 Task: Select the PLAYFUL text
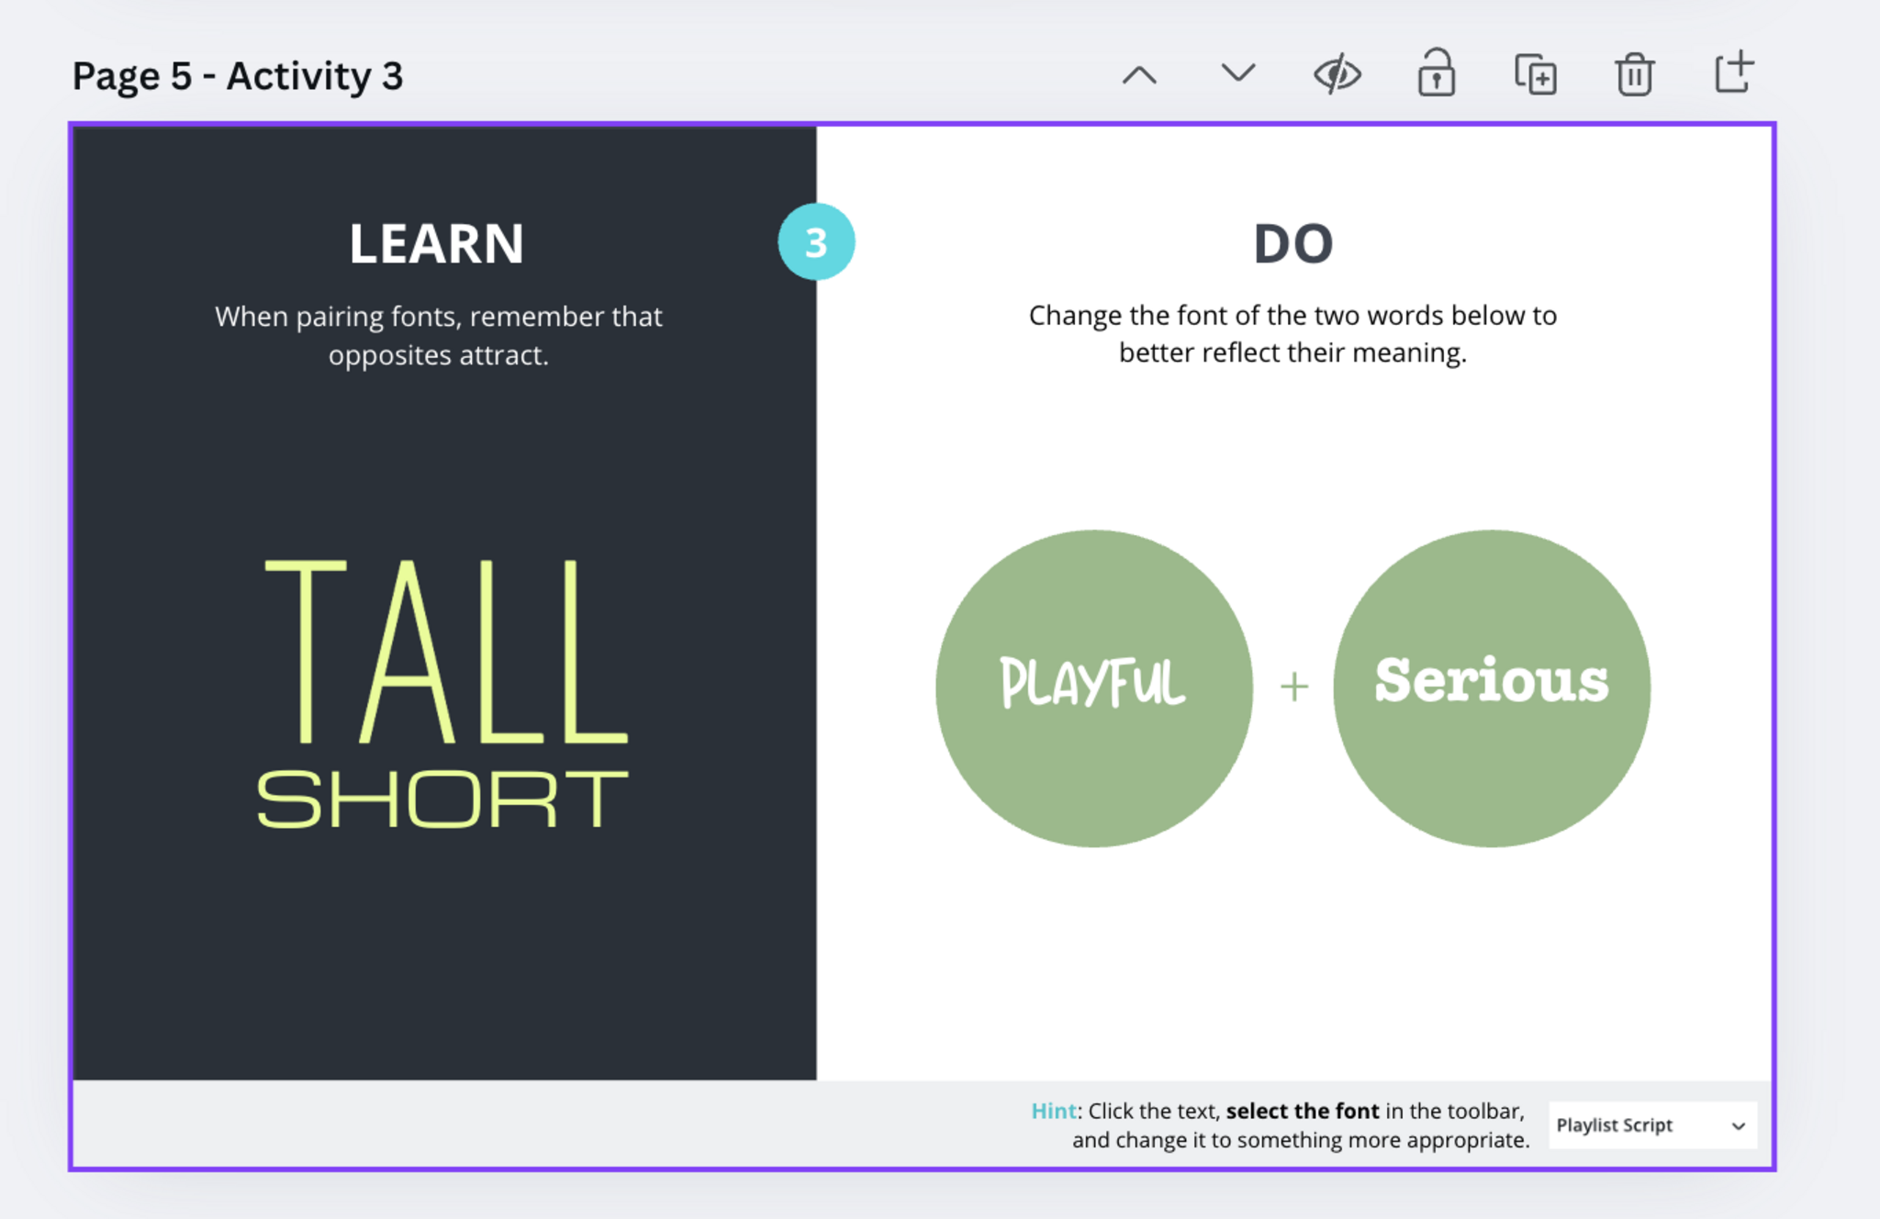(1092, 683)
